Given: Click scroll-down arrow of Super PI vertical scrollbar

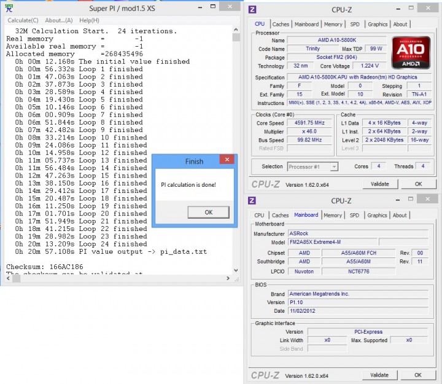Looking at the screenshot, I should [x=236, y=270].
